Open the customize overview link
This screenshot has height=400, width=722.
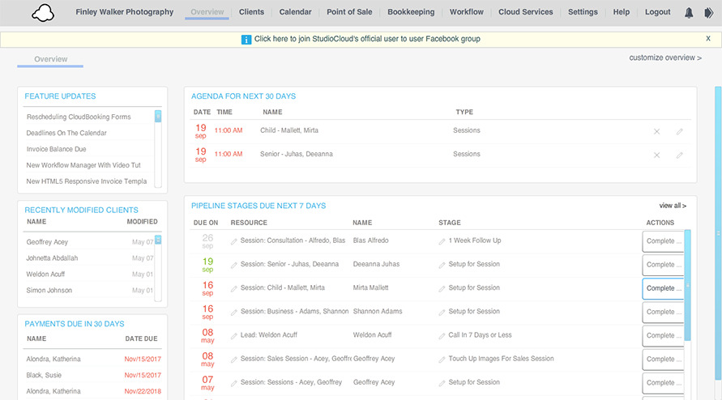tap(665, 57)
